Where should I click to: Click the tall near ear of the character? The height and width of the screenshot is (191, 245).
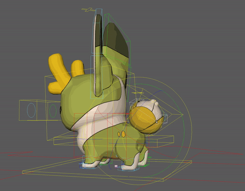(99, 57)
